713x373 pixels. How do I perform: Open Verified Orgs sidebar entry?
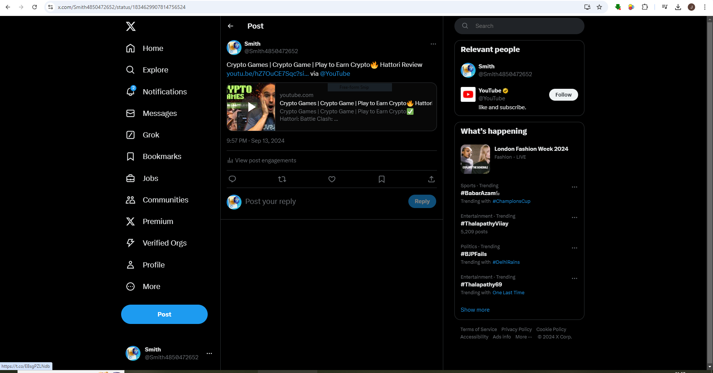click(x=156, y=243)
